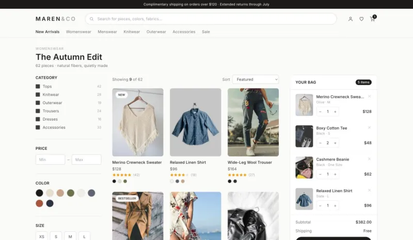Click the search pieces input field

point(211,19)
